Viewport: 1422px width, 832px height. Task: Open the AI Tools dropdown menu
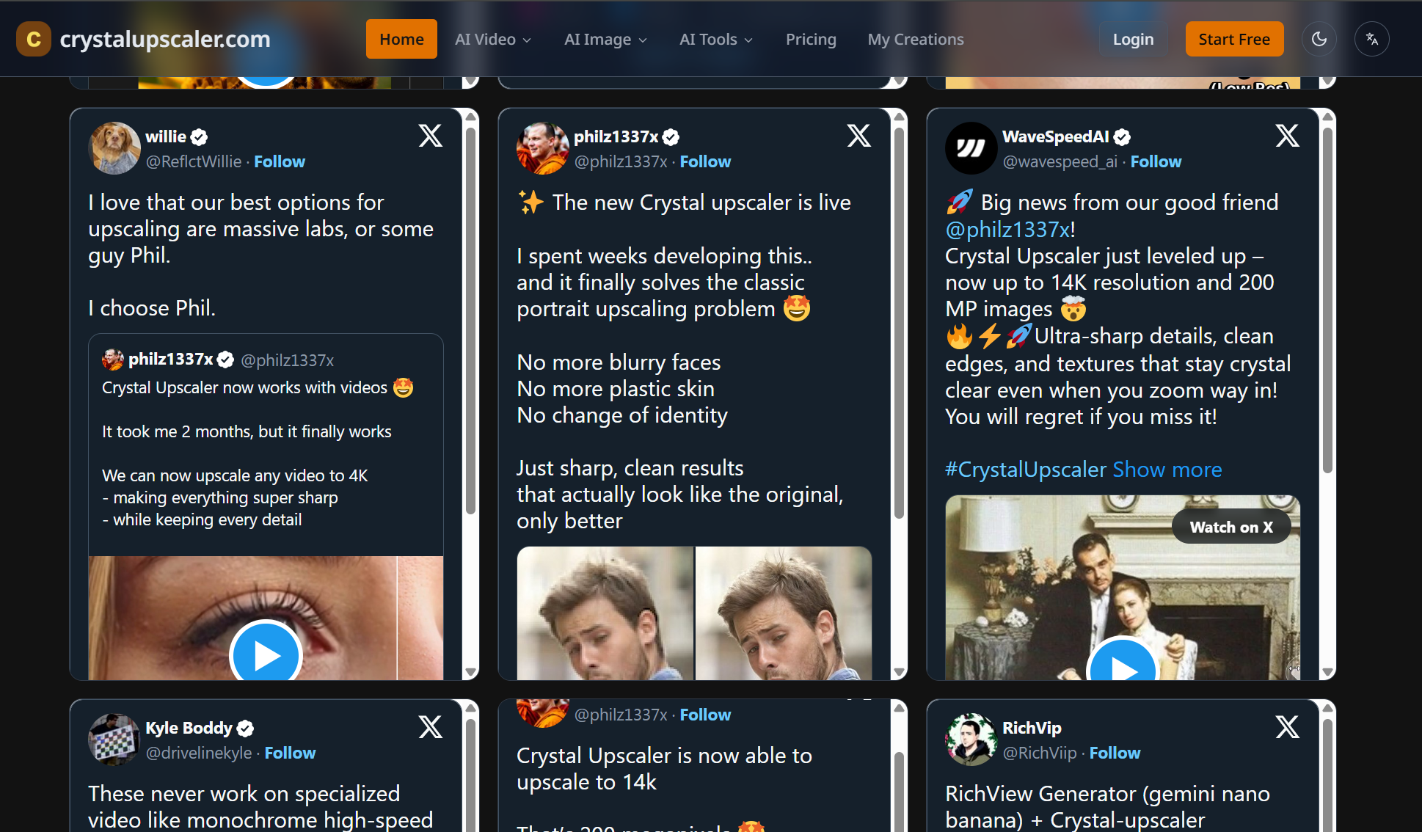pos(715,40)
